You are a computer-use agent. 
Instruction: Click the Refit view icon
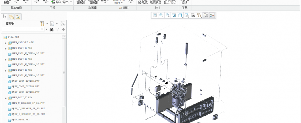point(155,15)
